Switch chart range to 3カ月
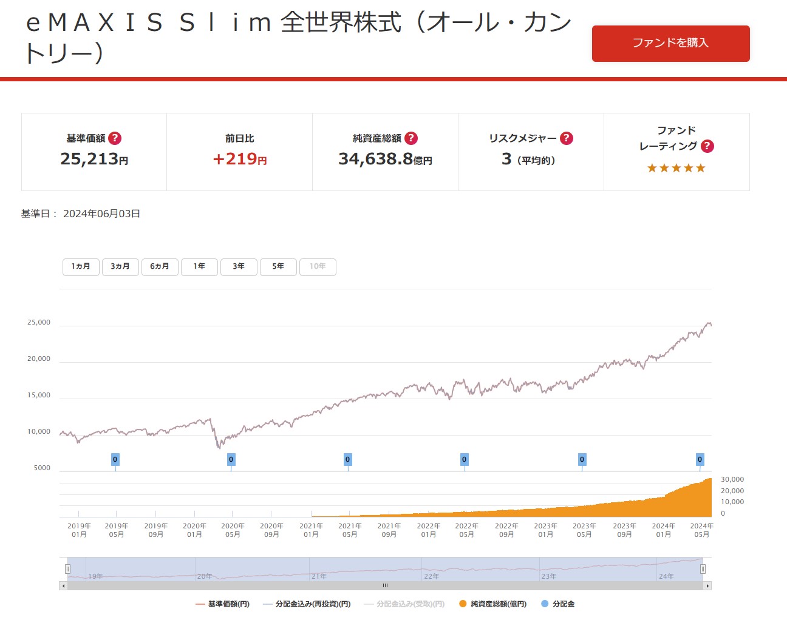This screenshot has height=623, width=787. (120, 267)
